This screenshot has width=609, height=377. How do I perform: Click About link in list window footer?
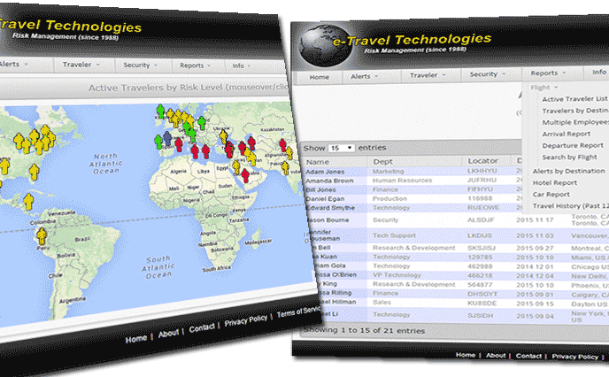496,355
